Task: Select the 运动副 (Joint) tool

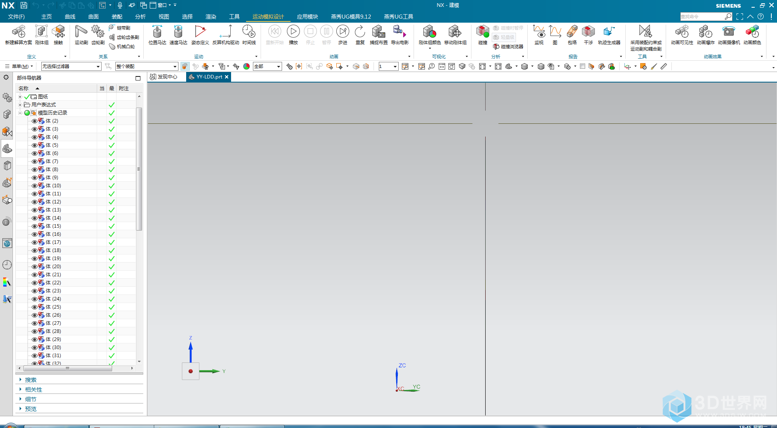Action: click(81, 34)
